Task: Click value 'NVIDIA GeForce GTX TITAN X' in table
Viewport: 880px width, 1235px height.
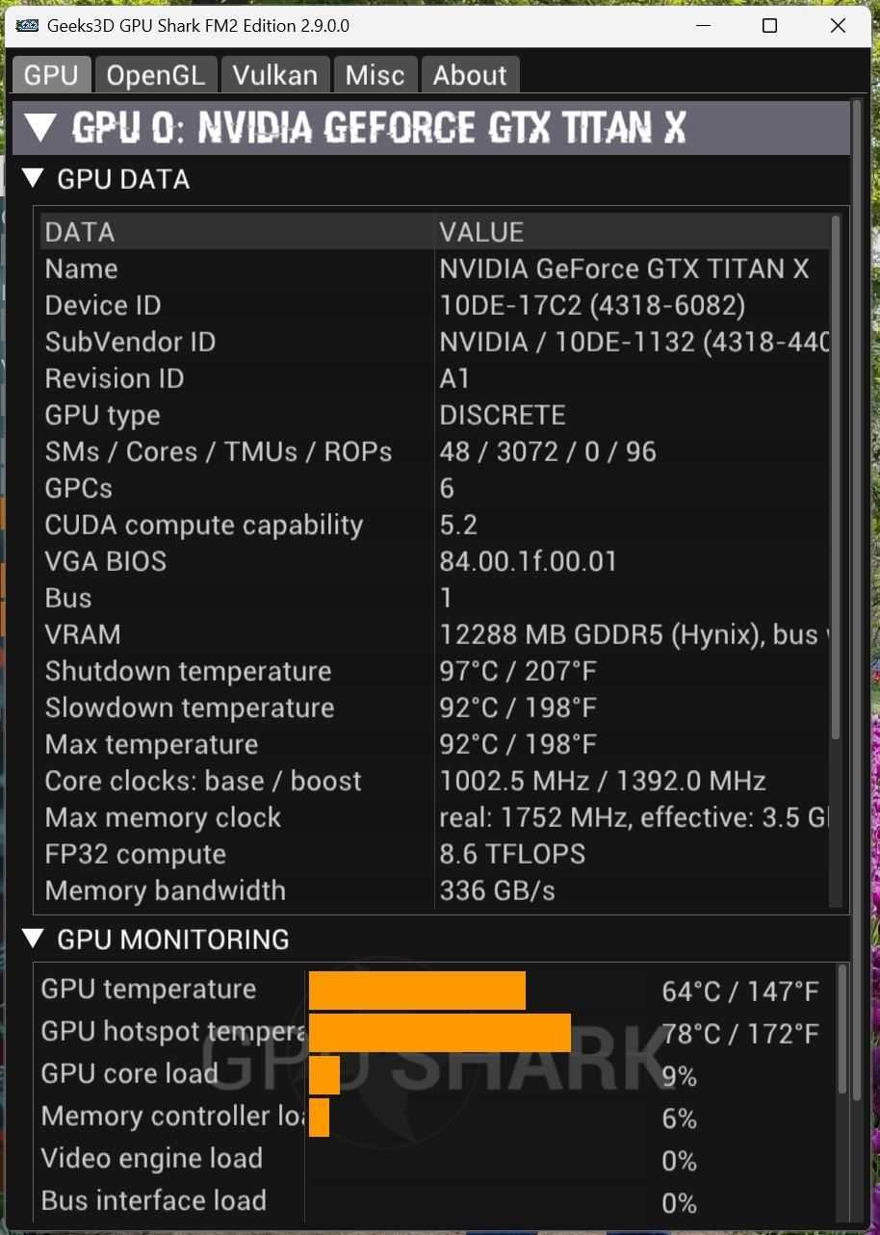Action: (x=624, y=269)
